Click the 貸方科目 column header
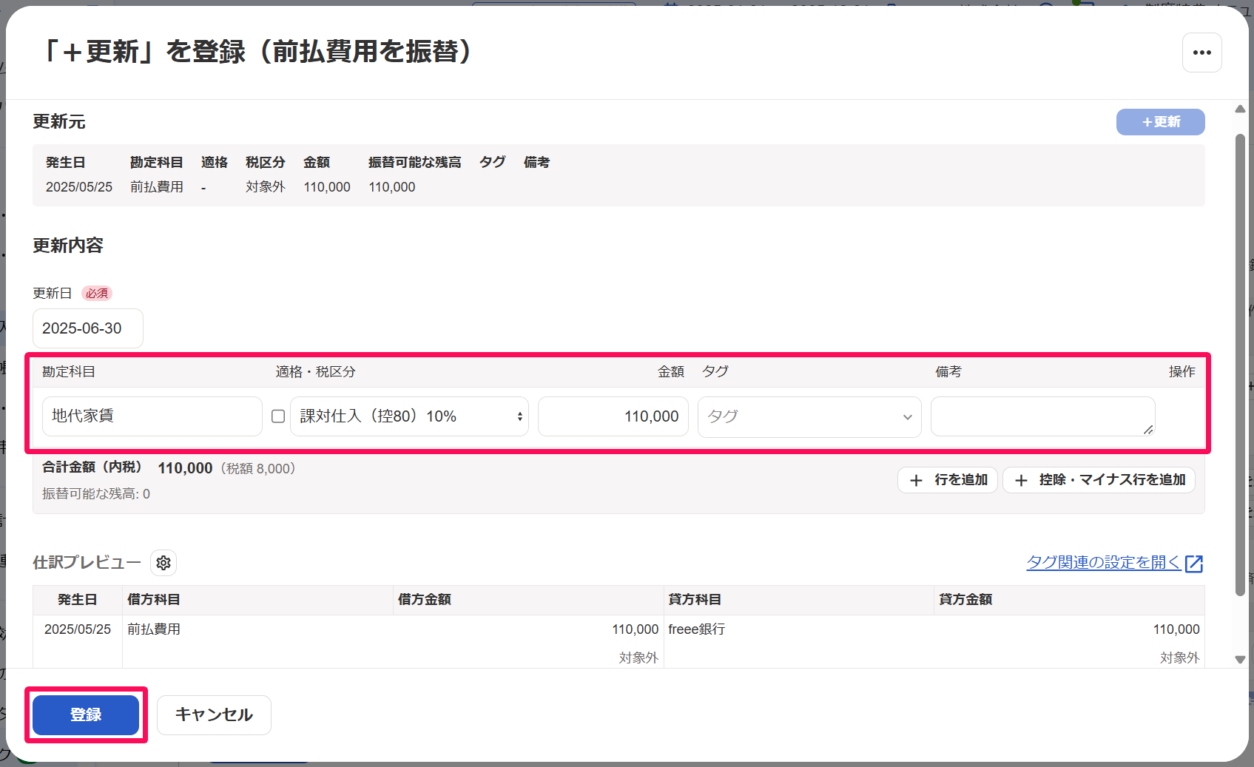This screenshot has height=767, width=1254. 695,600
